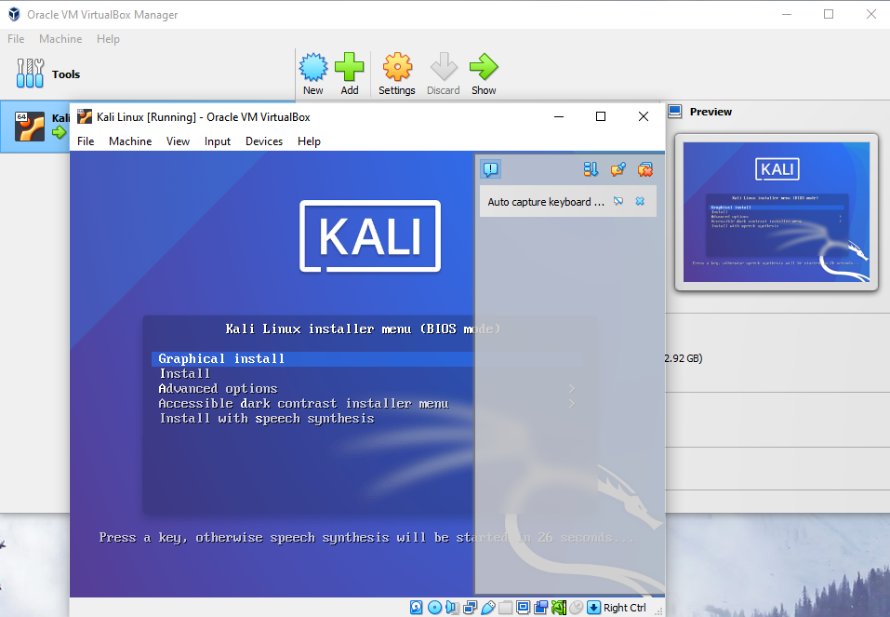The height and width of the screenshot is (617, 890).
Task: Click the shared folders status icon
Action: point(505,608)
